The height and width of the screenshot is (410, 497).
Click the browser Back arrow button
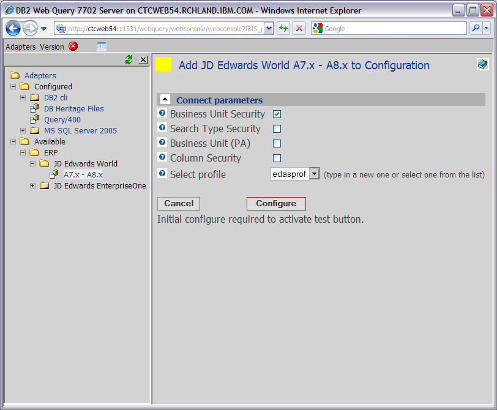point(13,29)
